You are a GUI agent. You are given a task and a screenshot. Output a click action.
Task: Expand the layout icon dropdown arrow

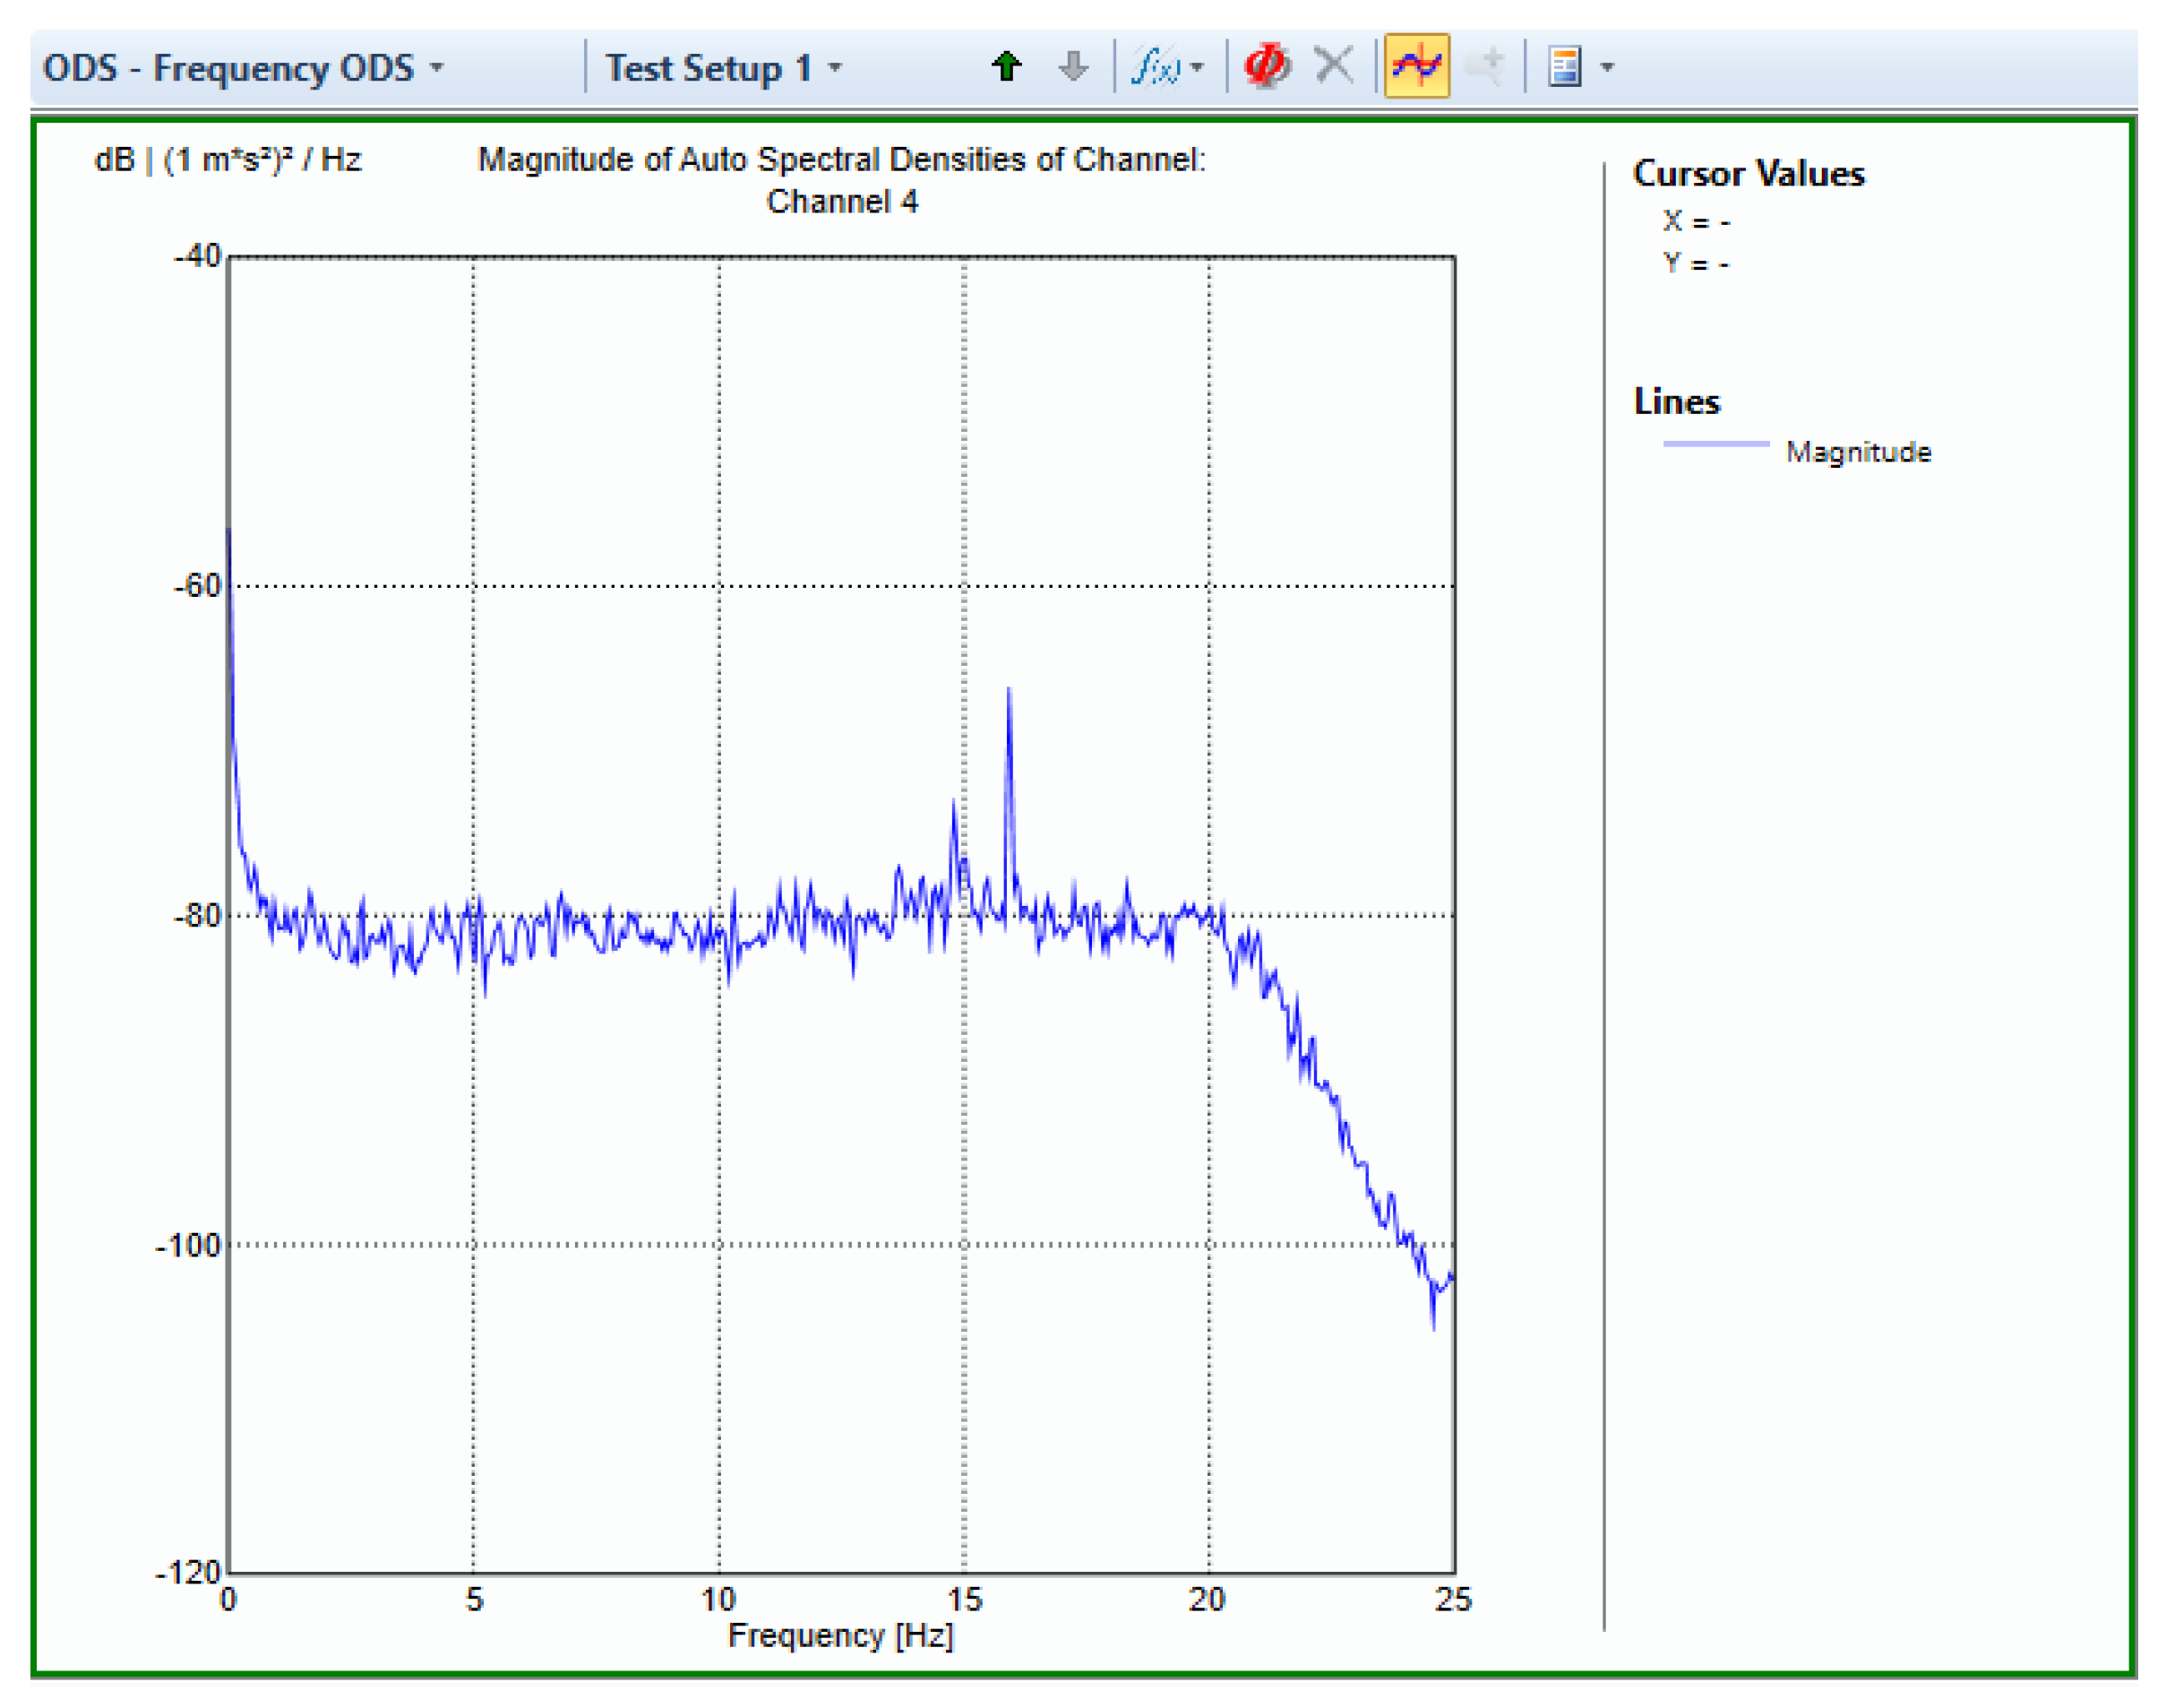1607,68
